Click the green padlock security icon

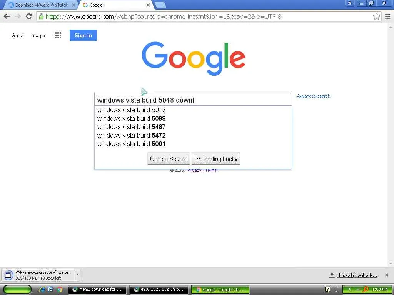tap(41, 17)
